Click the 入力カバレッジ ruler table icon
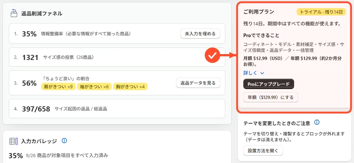Viewport: 354px width, 163px height. [x=14, y=141]
